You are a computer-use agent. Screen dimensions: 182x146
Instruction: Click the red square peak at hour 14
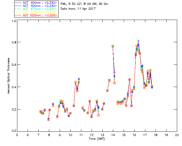pyautogui.click(x=113, y=46)
